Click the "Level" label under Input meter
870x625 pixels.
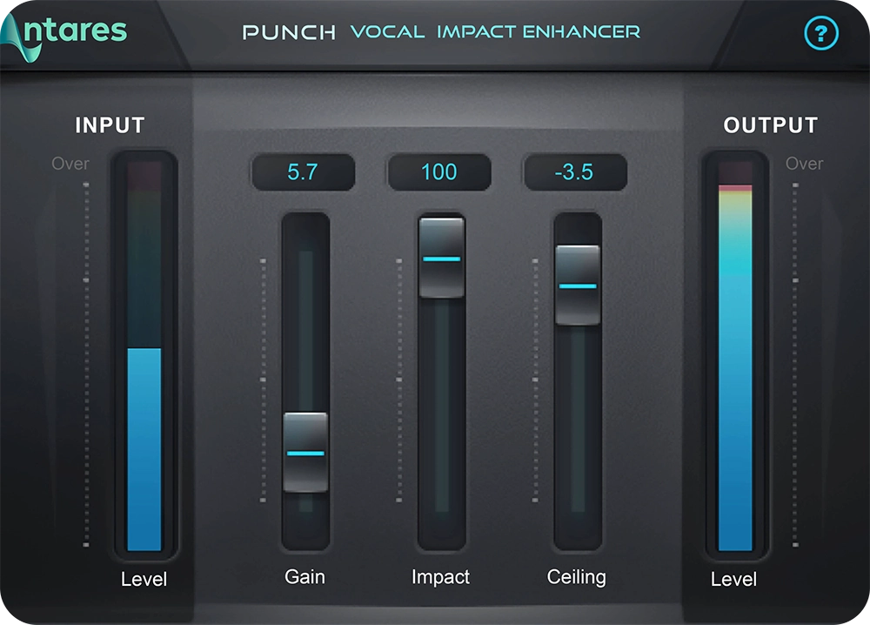tap(144, 579)
